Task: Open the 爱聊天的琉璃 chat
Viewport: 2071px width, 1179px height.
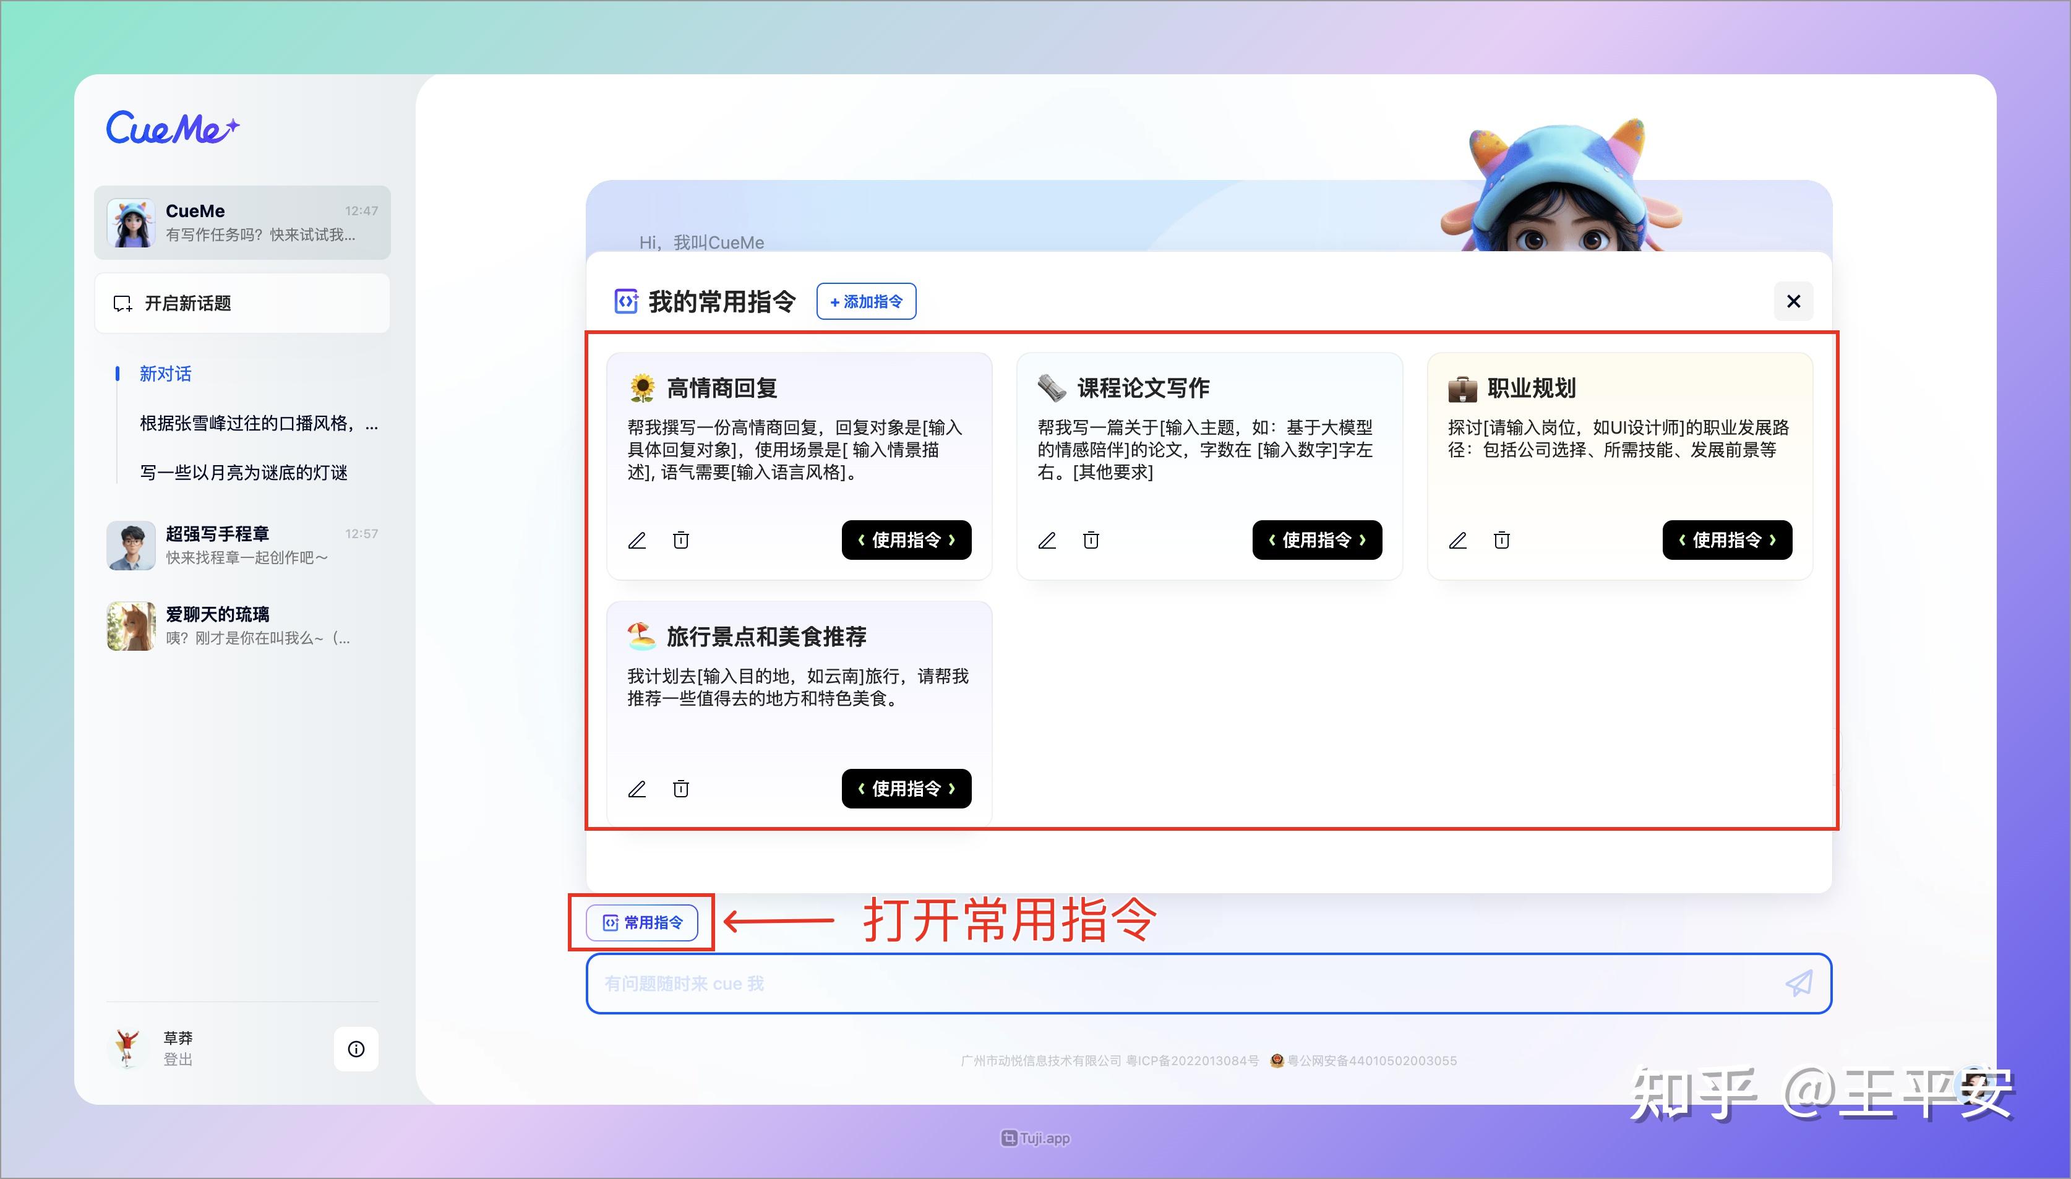Action: (x=218, y=614)
